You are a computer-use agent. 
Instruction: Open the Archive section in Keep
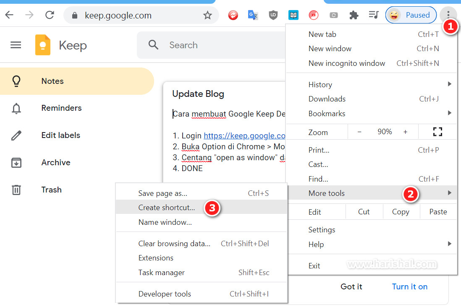pyautogui.click(x=56, y=162)
